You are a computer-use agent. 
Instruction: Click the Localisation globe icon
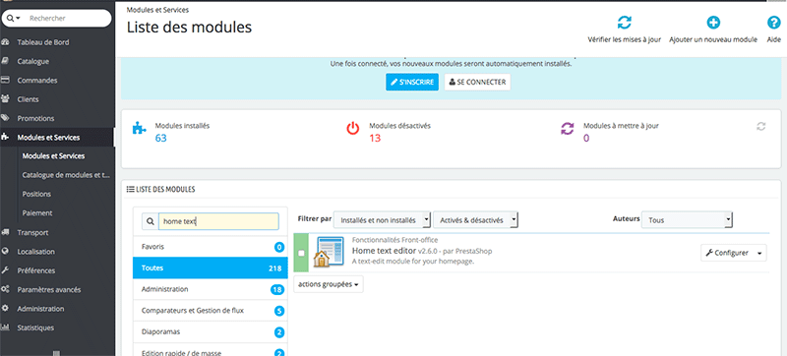click(x=6, y=252)
